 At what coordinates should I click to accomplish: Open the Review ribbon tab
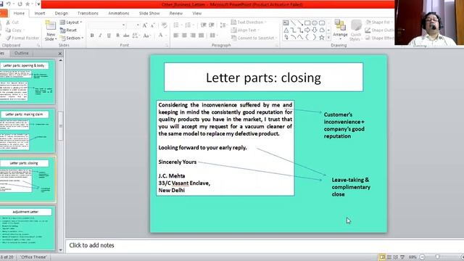(x=175, y=13)
